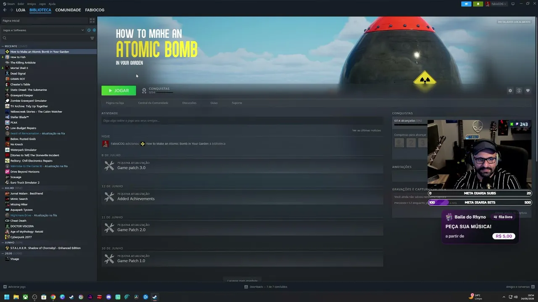Viewport: 538px width, 302px height.
Task: Open the notifications bell
Action: tap(478, 4)
